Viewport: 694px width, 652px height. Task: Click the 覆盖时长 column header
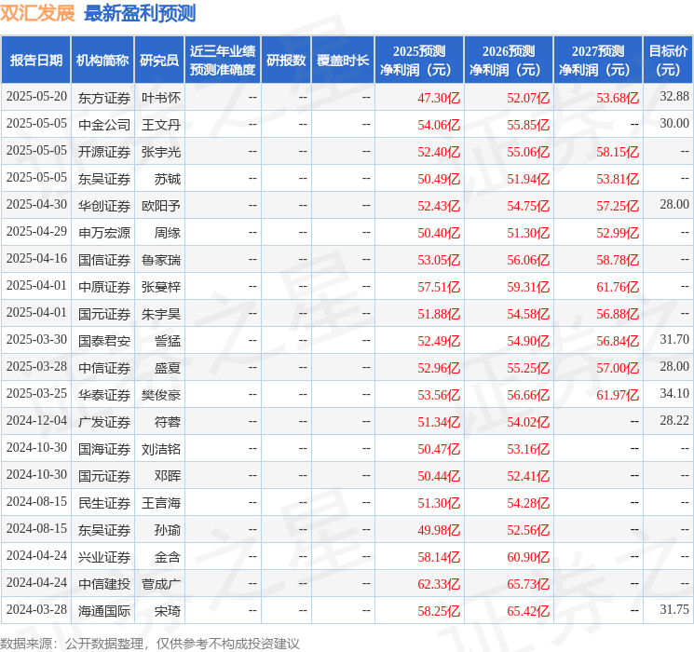[343, 61]
